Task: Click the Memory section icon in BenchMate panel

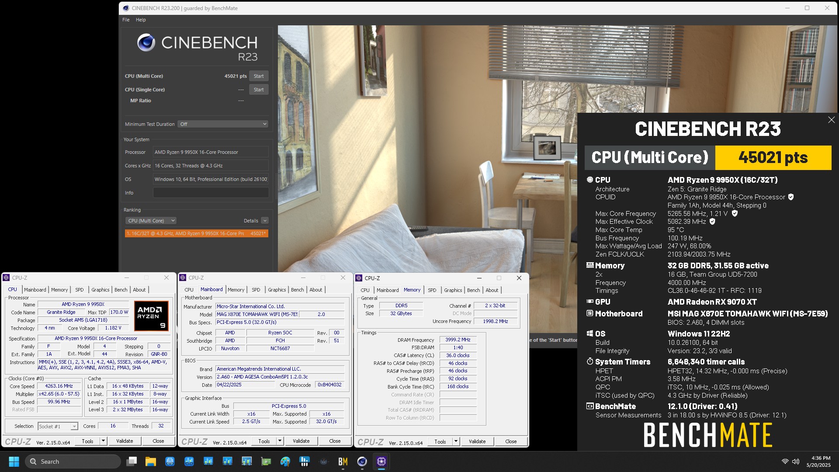Action: (x=590, y=265)
